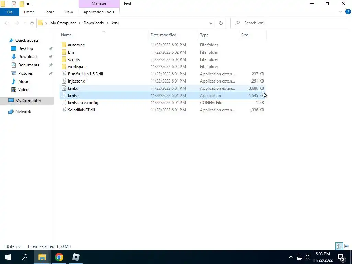Open the Action Center notifications icon

pos(341,257)
